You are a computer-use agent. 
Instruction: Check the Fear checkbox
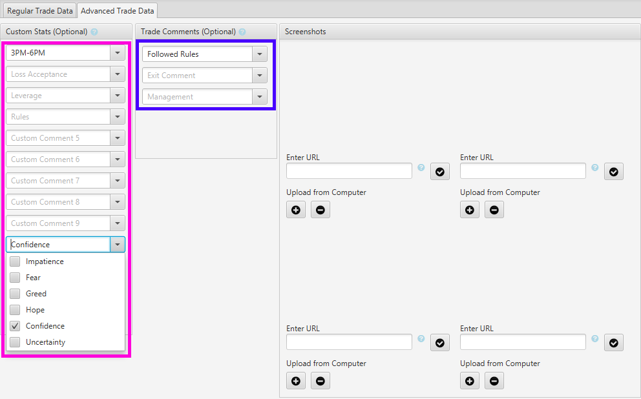click(x=15, y=278)
